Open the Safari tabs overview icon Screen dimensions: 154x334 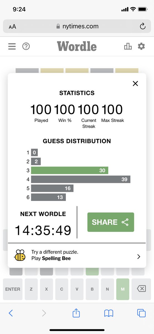(141, 313)
